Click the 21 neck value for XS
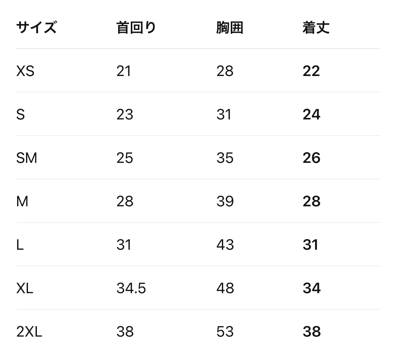Screen dimensions: 397x357 click(x=124, y=71)
